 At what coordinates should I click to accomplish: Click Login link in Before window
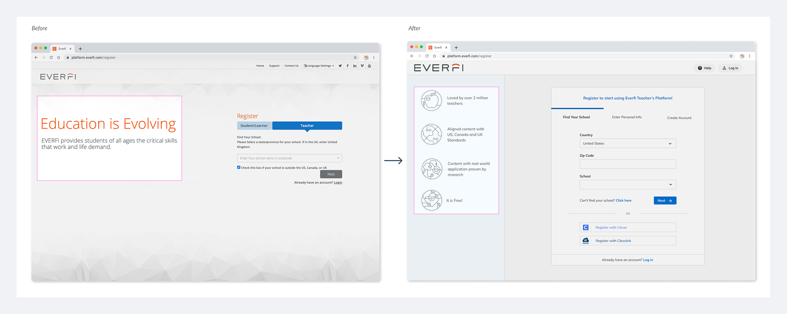click(338, 183)
